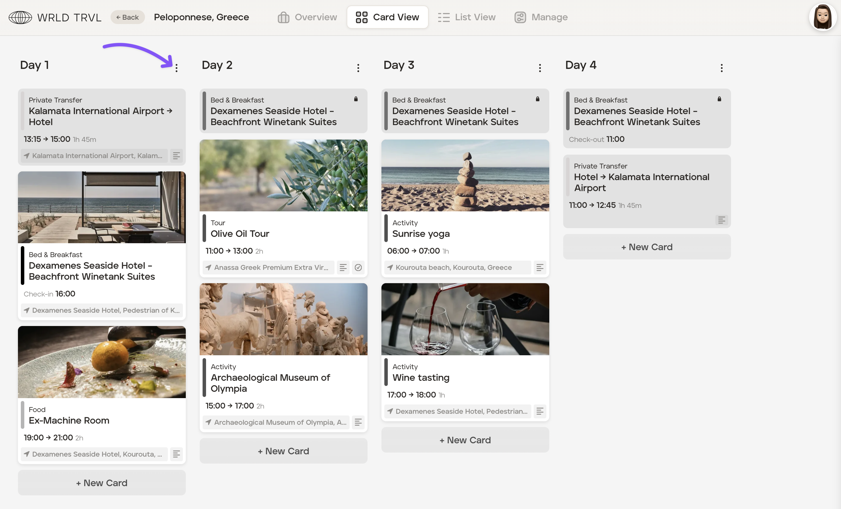Image resolution: width=841 pixels, height=509 pixels.
Task: Open the Day 1 three-dot menu
Action: tap(177, 68)
